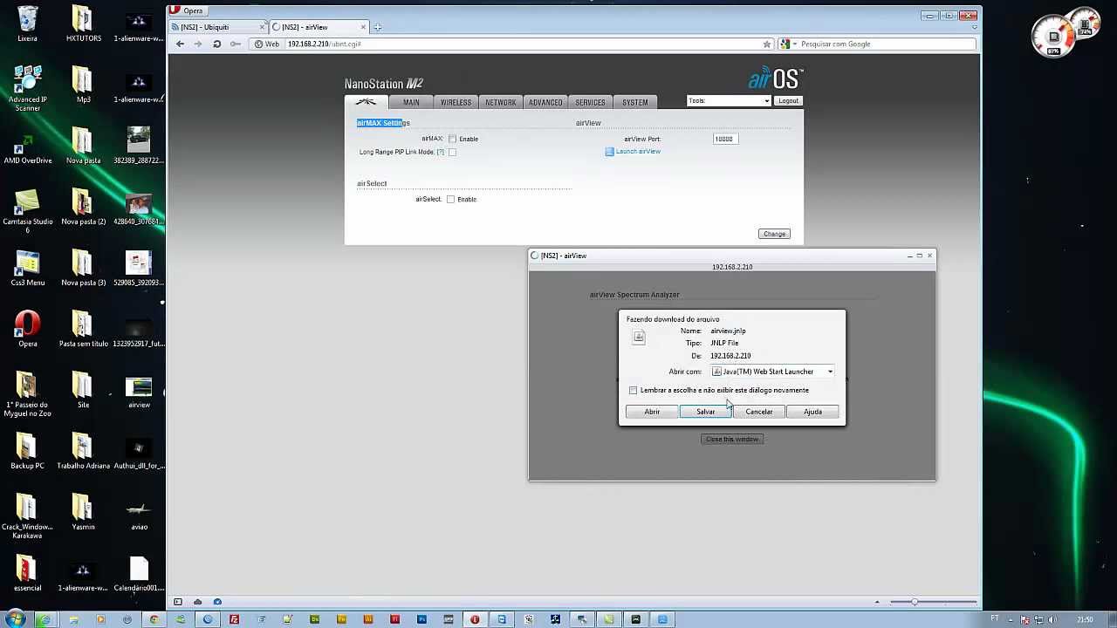
Task: Open the Lixeira recycle bin on the desktop
Action: click(27, 24)
